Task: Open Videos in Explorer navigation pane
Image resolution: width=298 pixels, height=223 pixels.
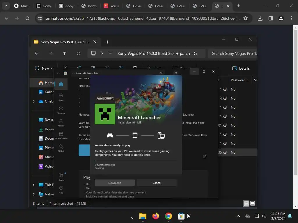Action: 46,166
